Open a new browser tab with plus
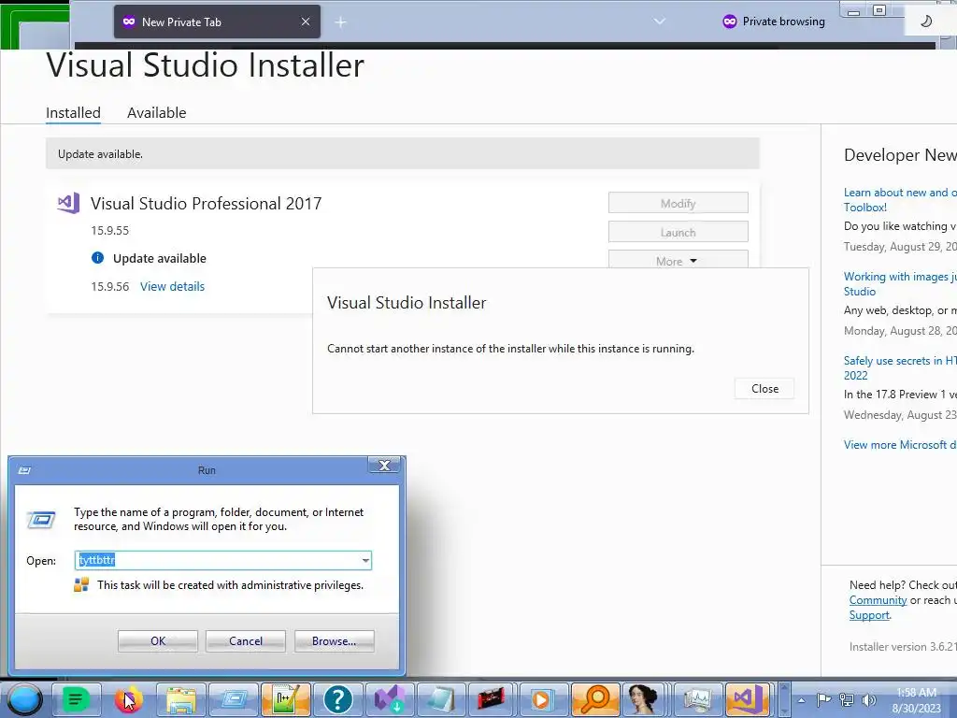This screenshot has width=957, height=718. pyautogui.click(x=340, y=22)
